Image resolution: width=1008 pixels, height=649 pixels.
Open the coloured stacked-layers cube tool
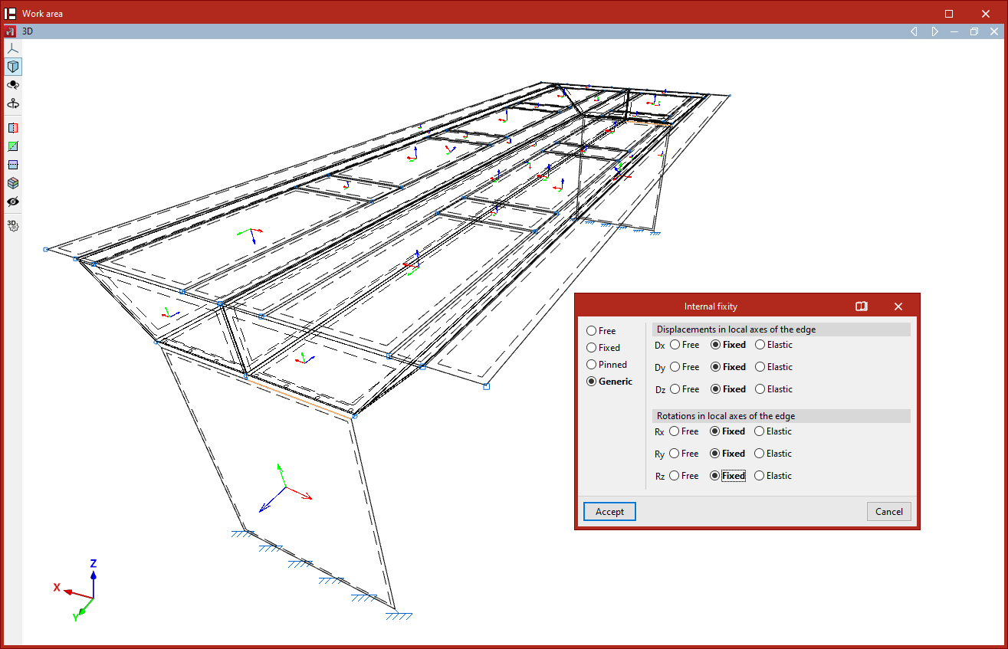coord(13,183)
